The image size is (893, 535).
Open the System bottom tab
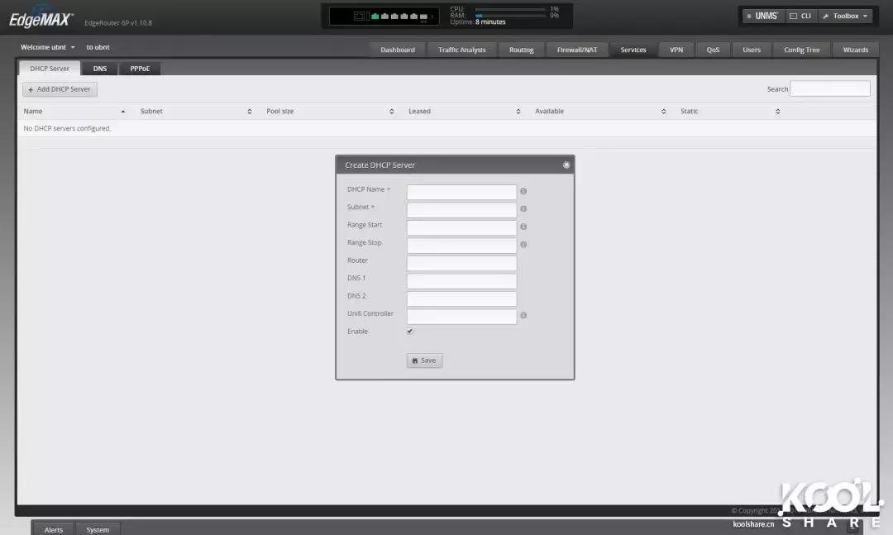coord(98,529)
